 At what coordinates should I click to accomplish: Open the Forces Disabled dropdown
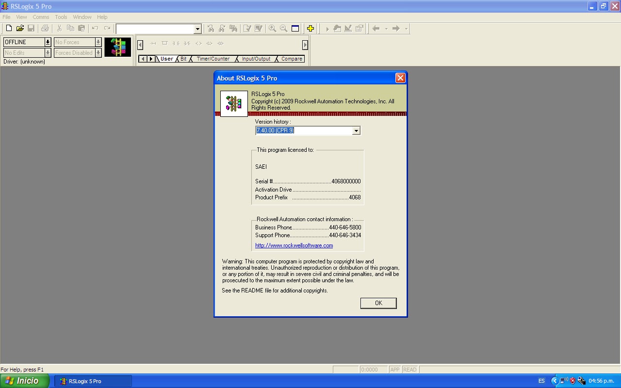[x=98, y=53]
